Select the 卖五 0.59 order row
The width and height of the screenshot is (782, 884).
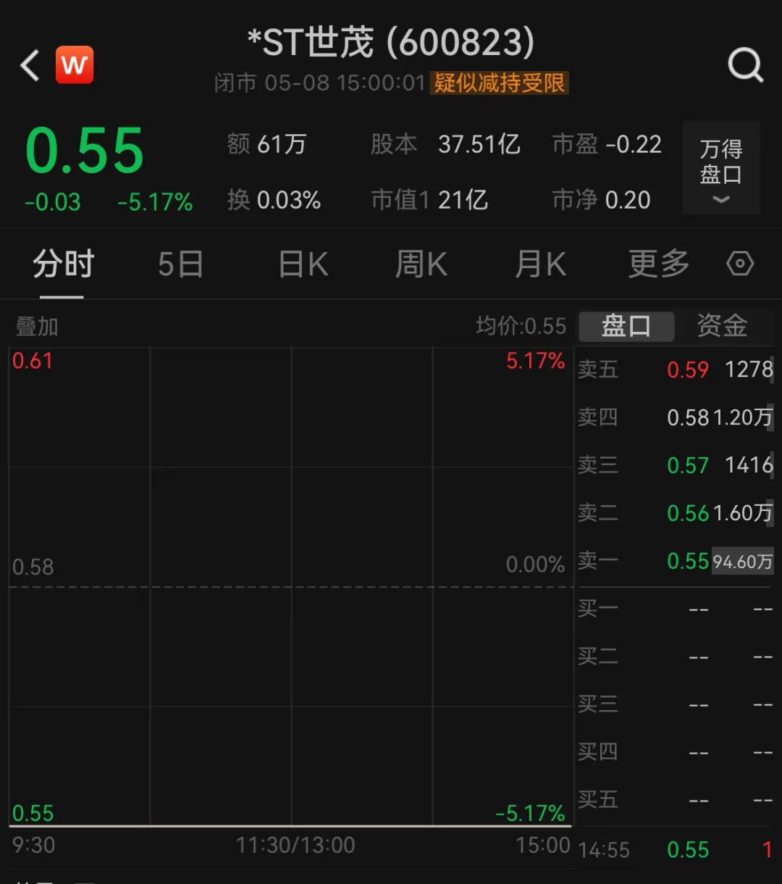tap(675, 370)
